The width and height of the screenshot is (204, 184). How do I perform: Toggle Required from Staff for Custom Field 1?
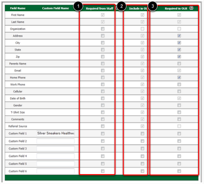tap(103, 134)
